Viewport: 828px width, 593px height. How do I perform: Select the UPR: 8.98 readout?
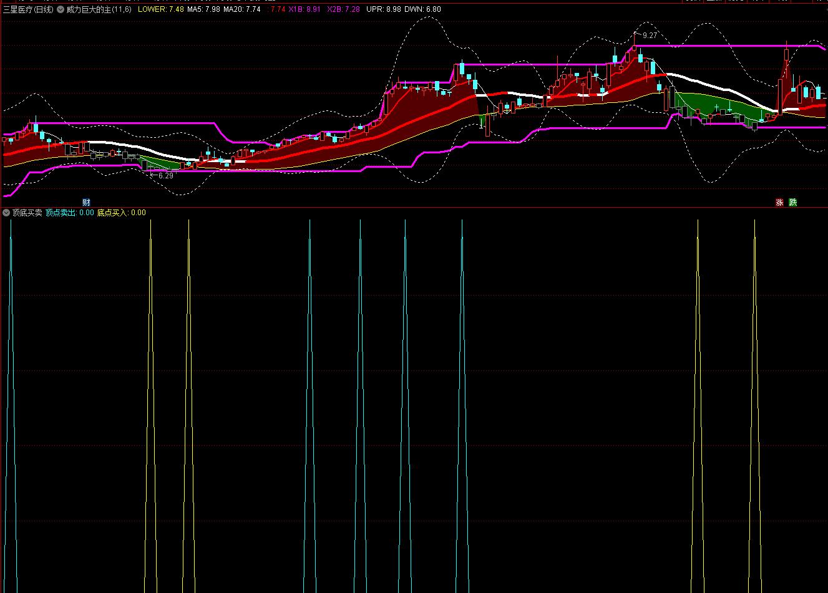pos(384,9)
